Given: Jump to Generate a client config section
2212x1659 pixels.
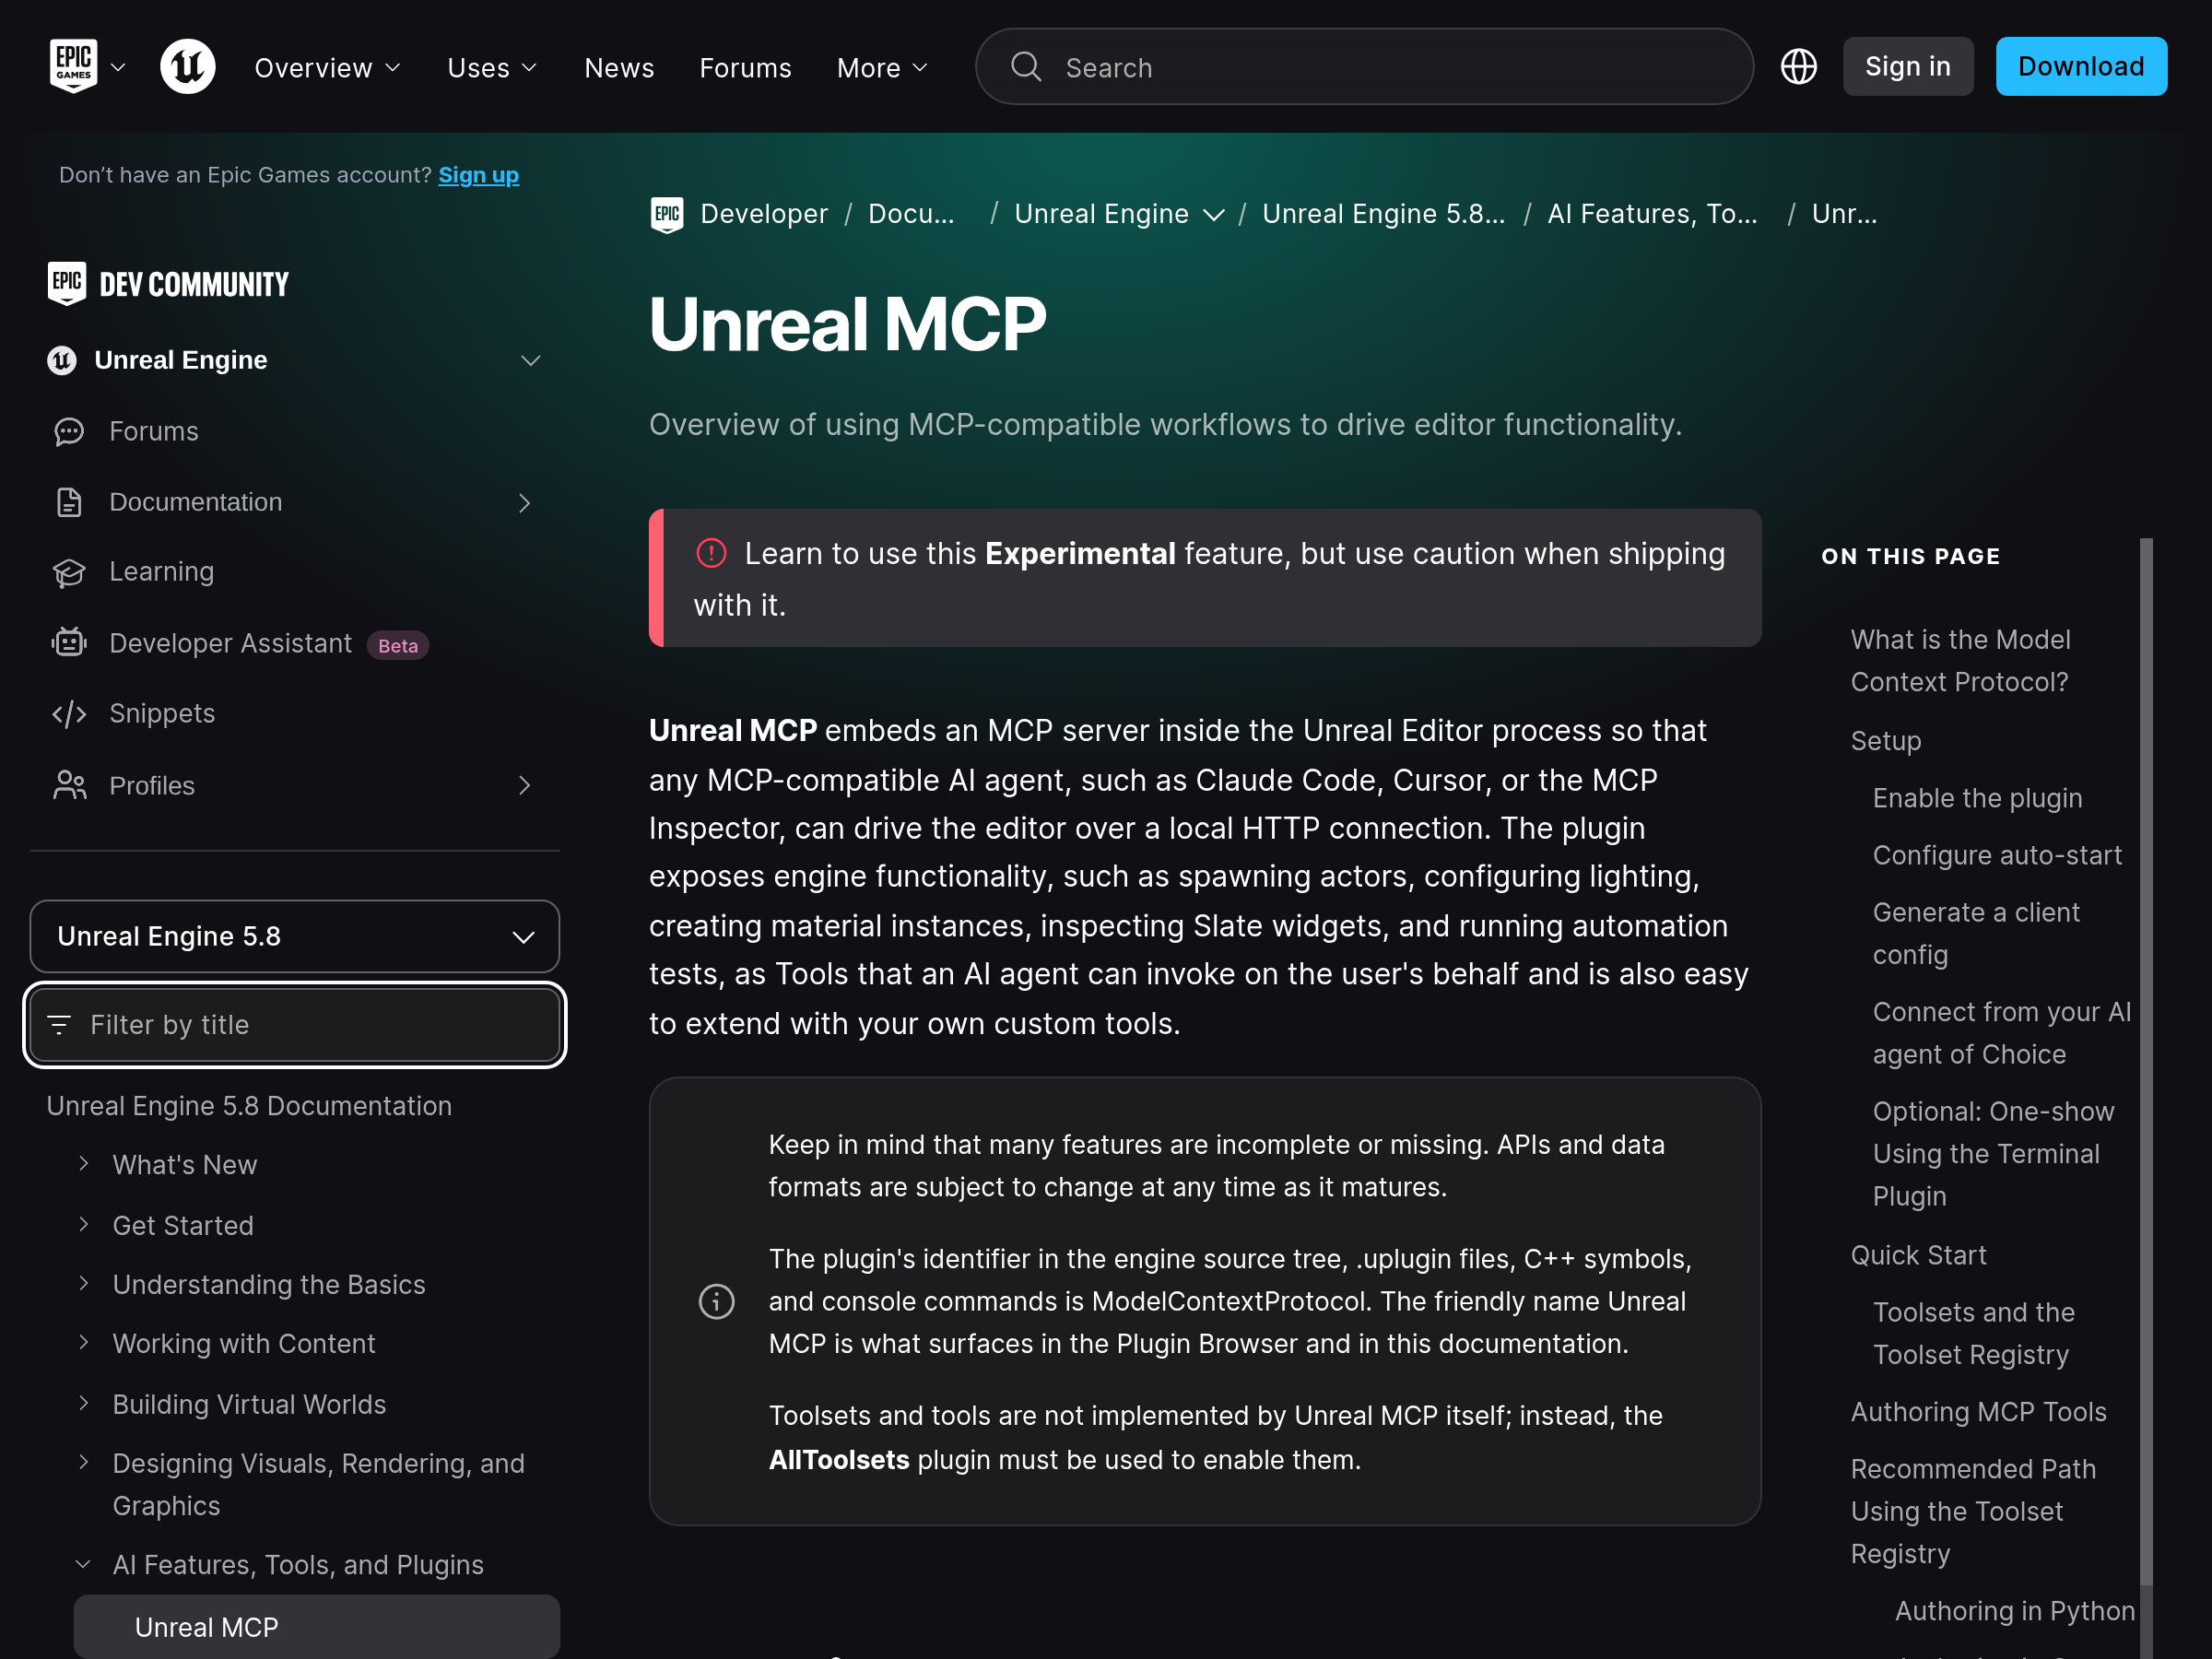Looking at the screenshot, I should pos(1976,934).
